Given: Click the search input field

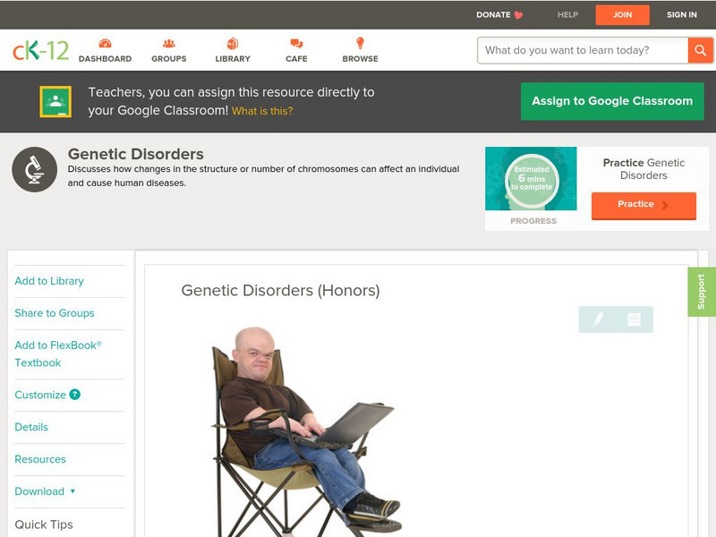Looking at the screenshot, I should click(x=583, y=50).
